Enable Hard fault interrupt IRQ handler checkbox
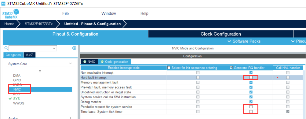Image resolution: width=306 pixels, height=119 pixels. point(251,77)
